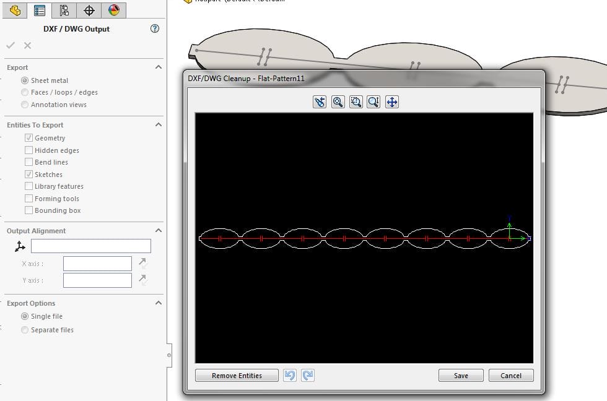Screen dimensions: 607x401
Task: Open the ConfigurationManager tab
Action: [x=64, y=10]
